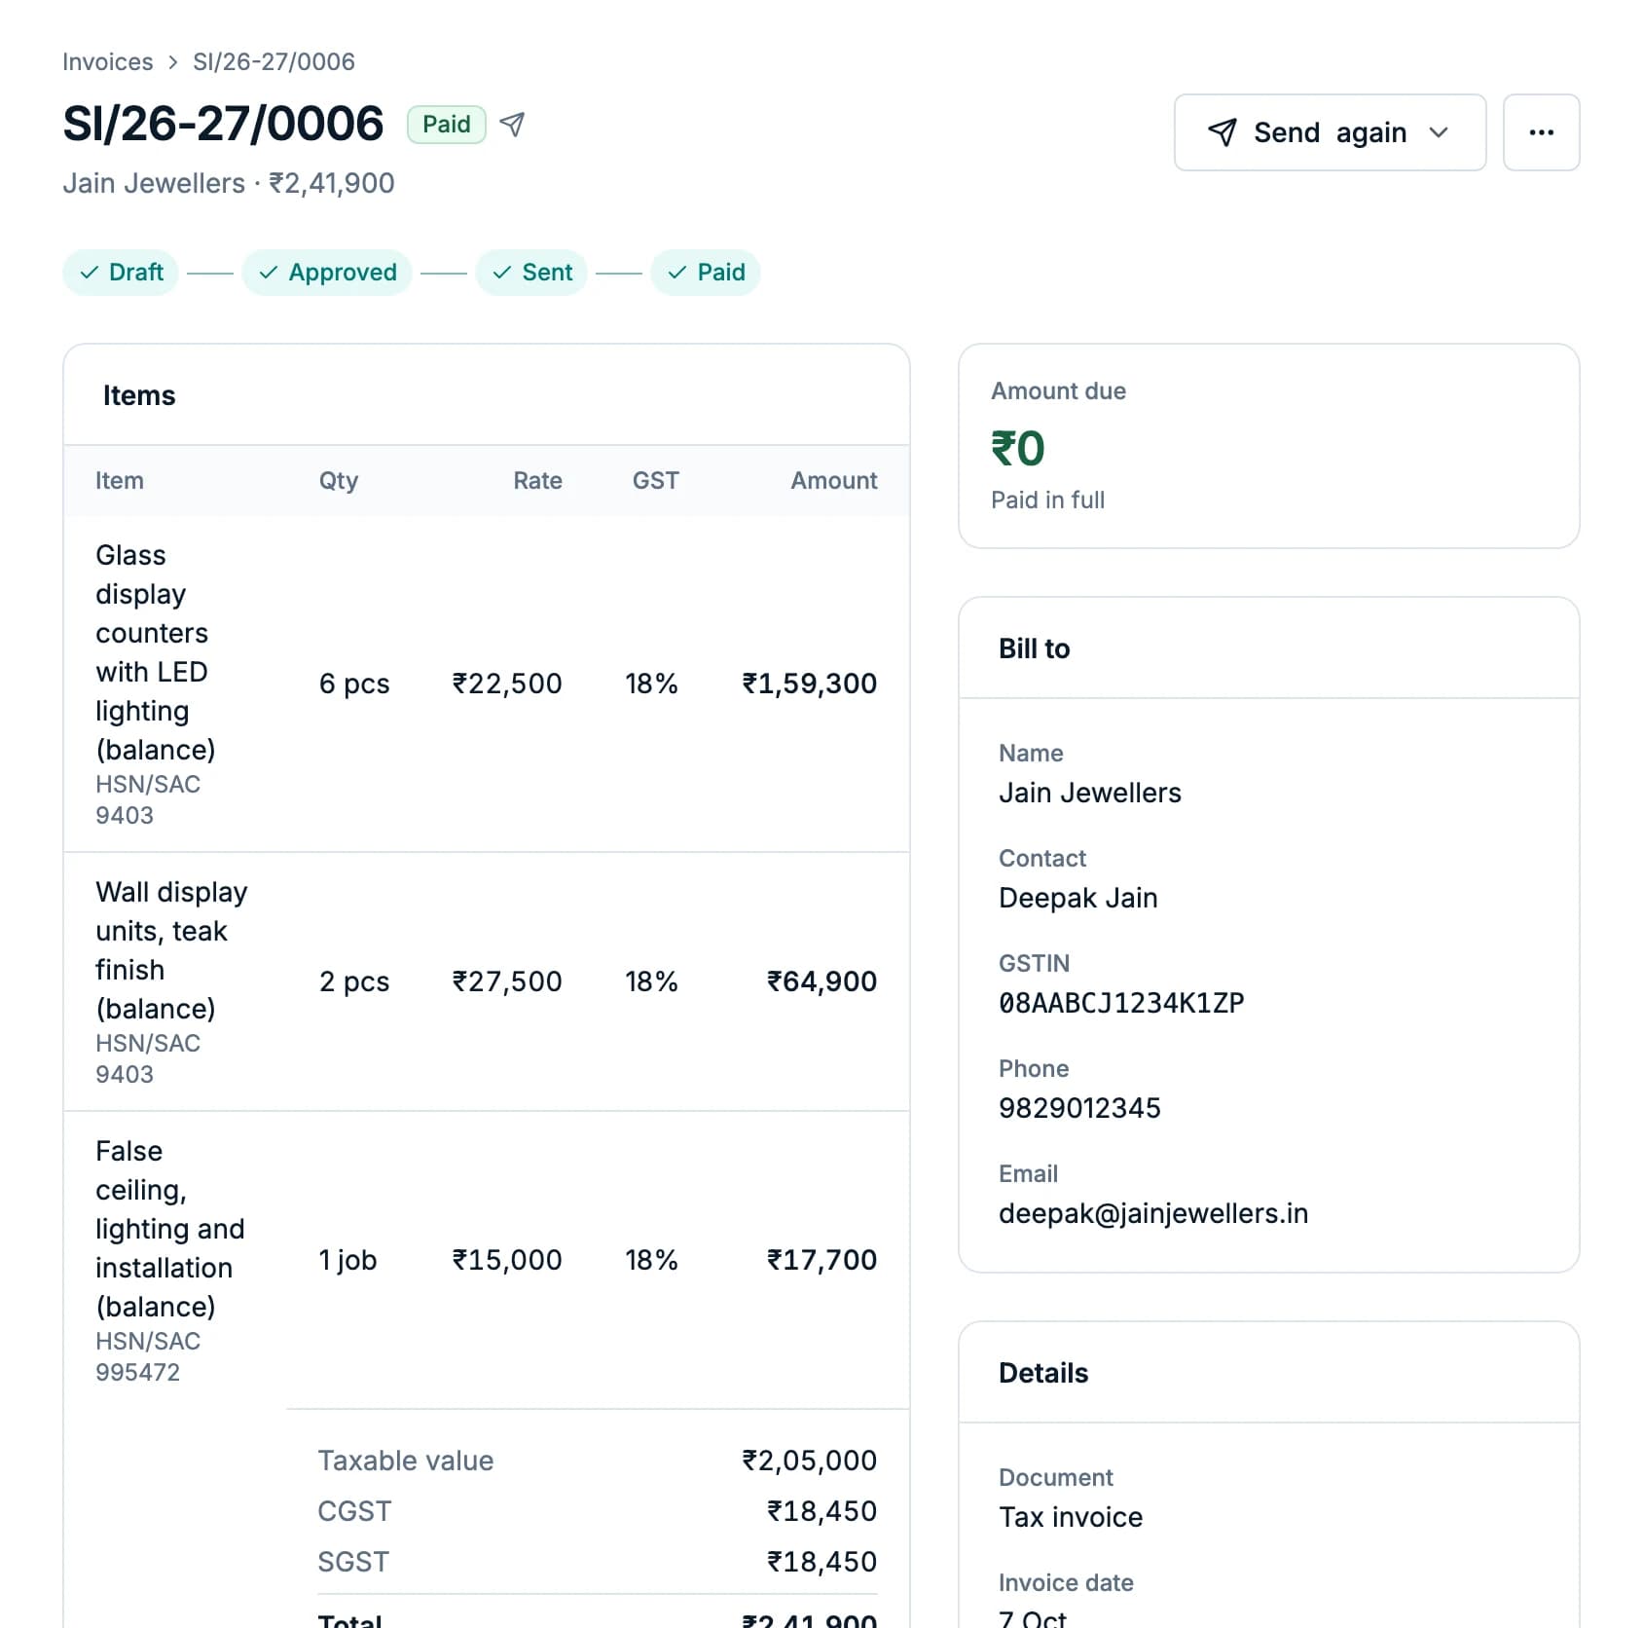Click the ₹27,500 rate cell

(507, 981)
